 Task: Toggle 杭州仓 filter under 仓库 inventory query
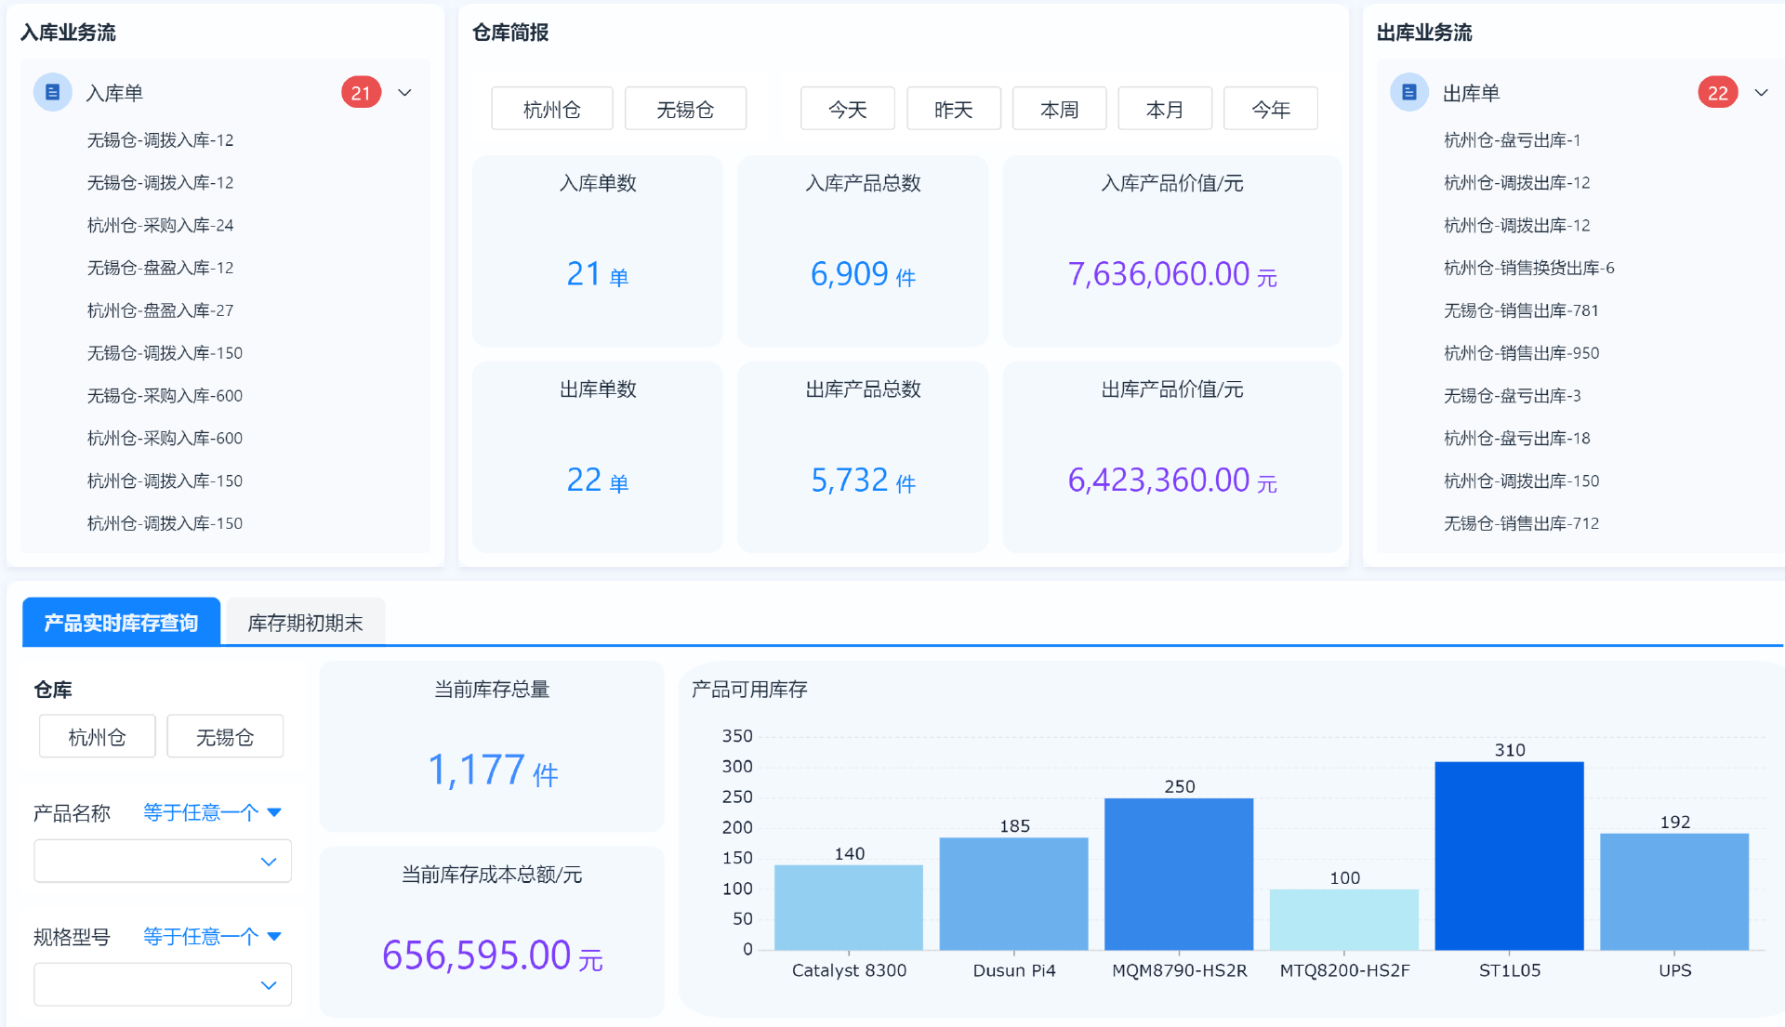tap(97, 736)
